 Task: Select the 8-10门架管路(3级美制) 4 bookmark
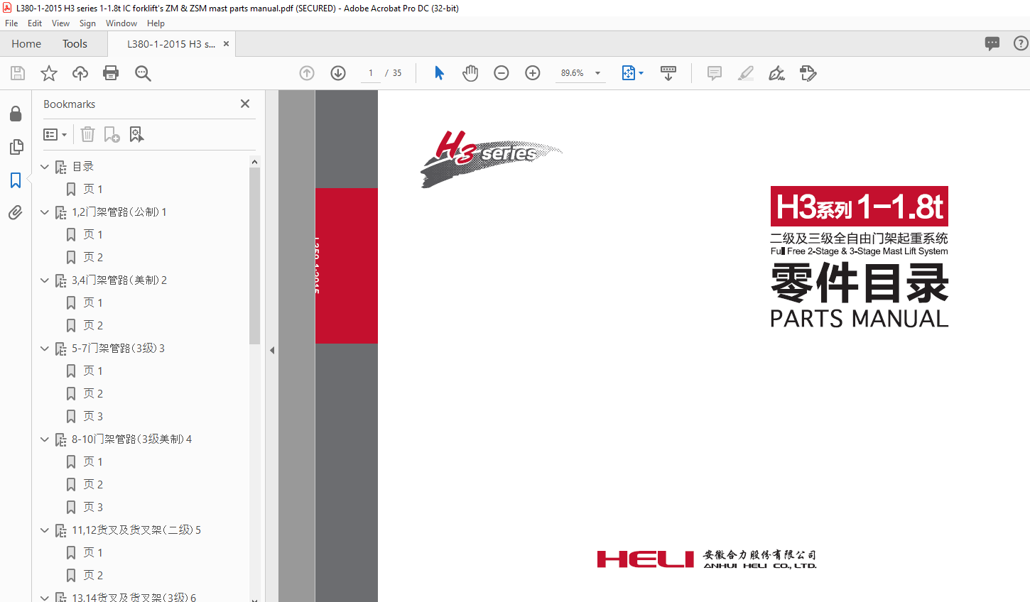(x=131, y=439)
